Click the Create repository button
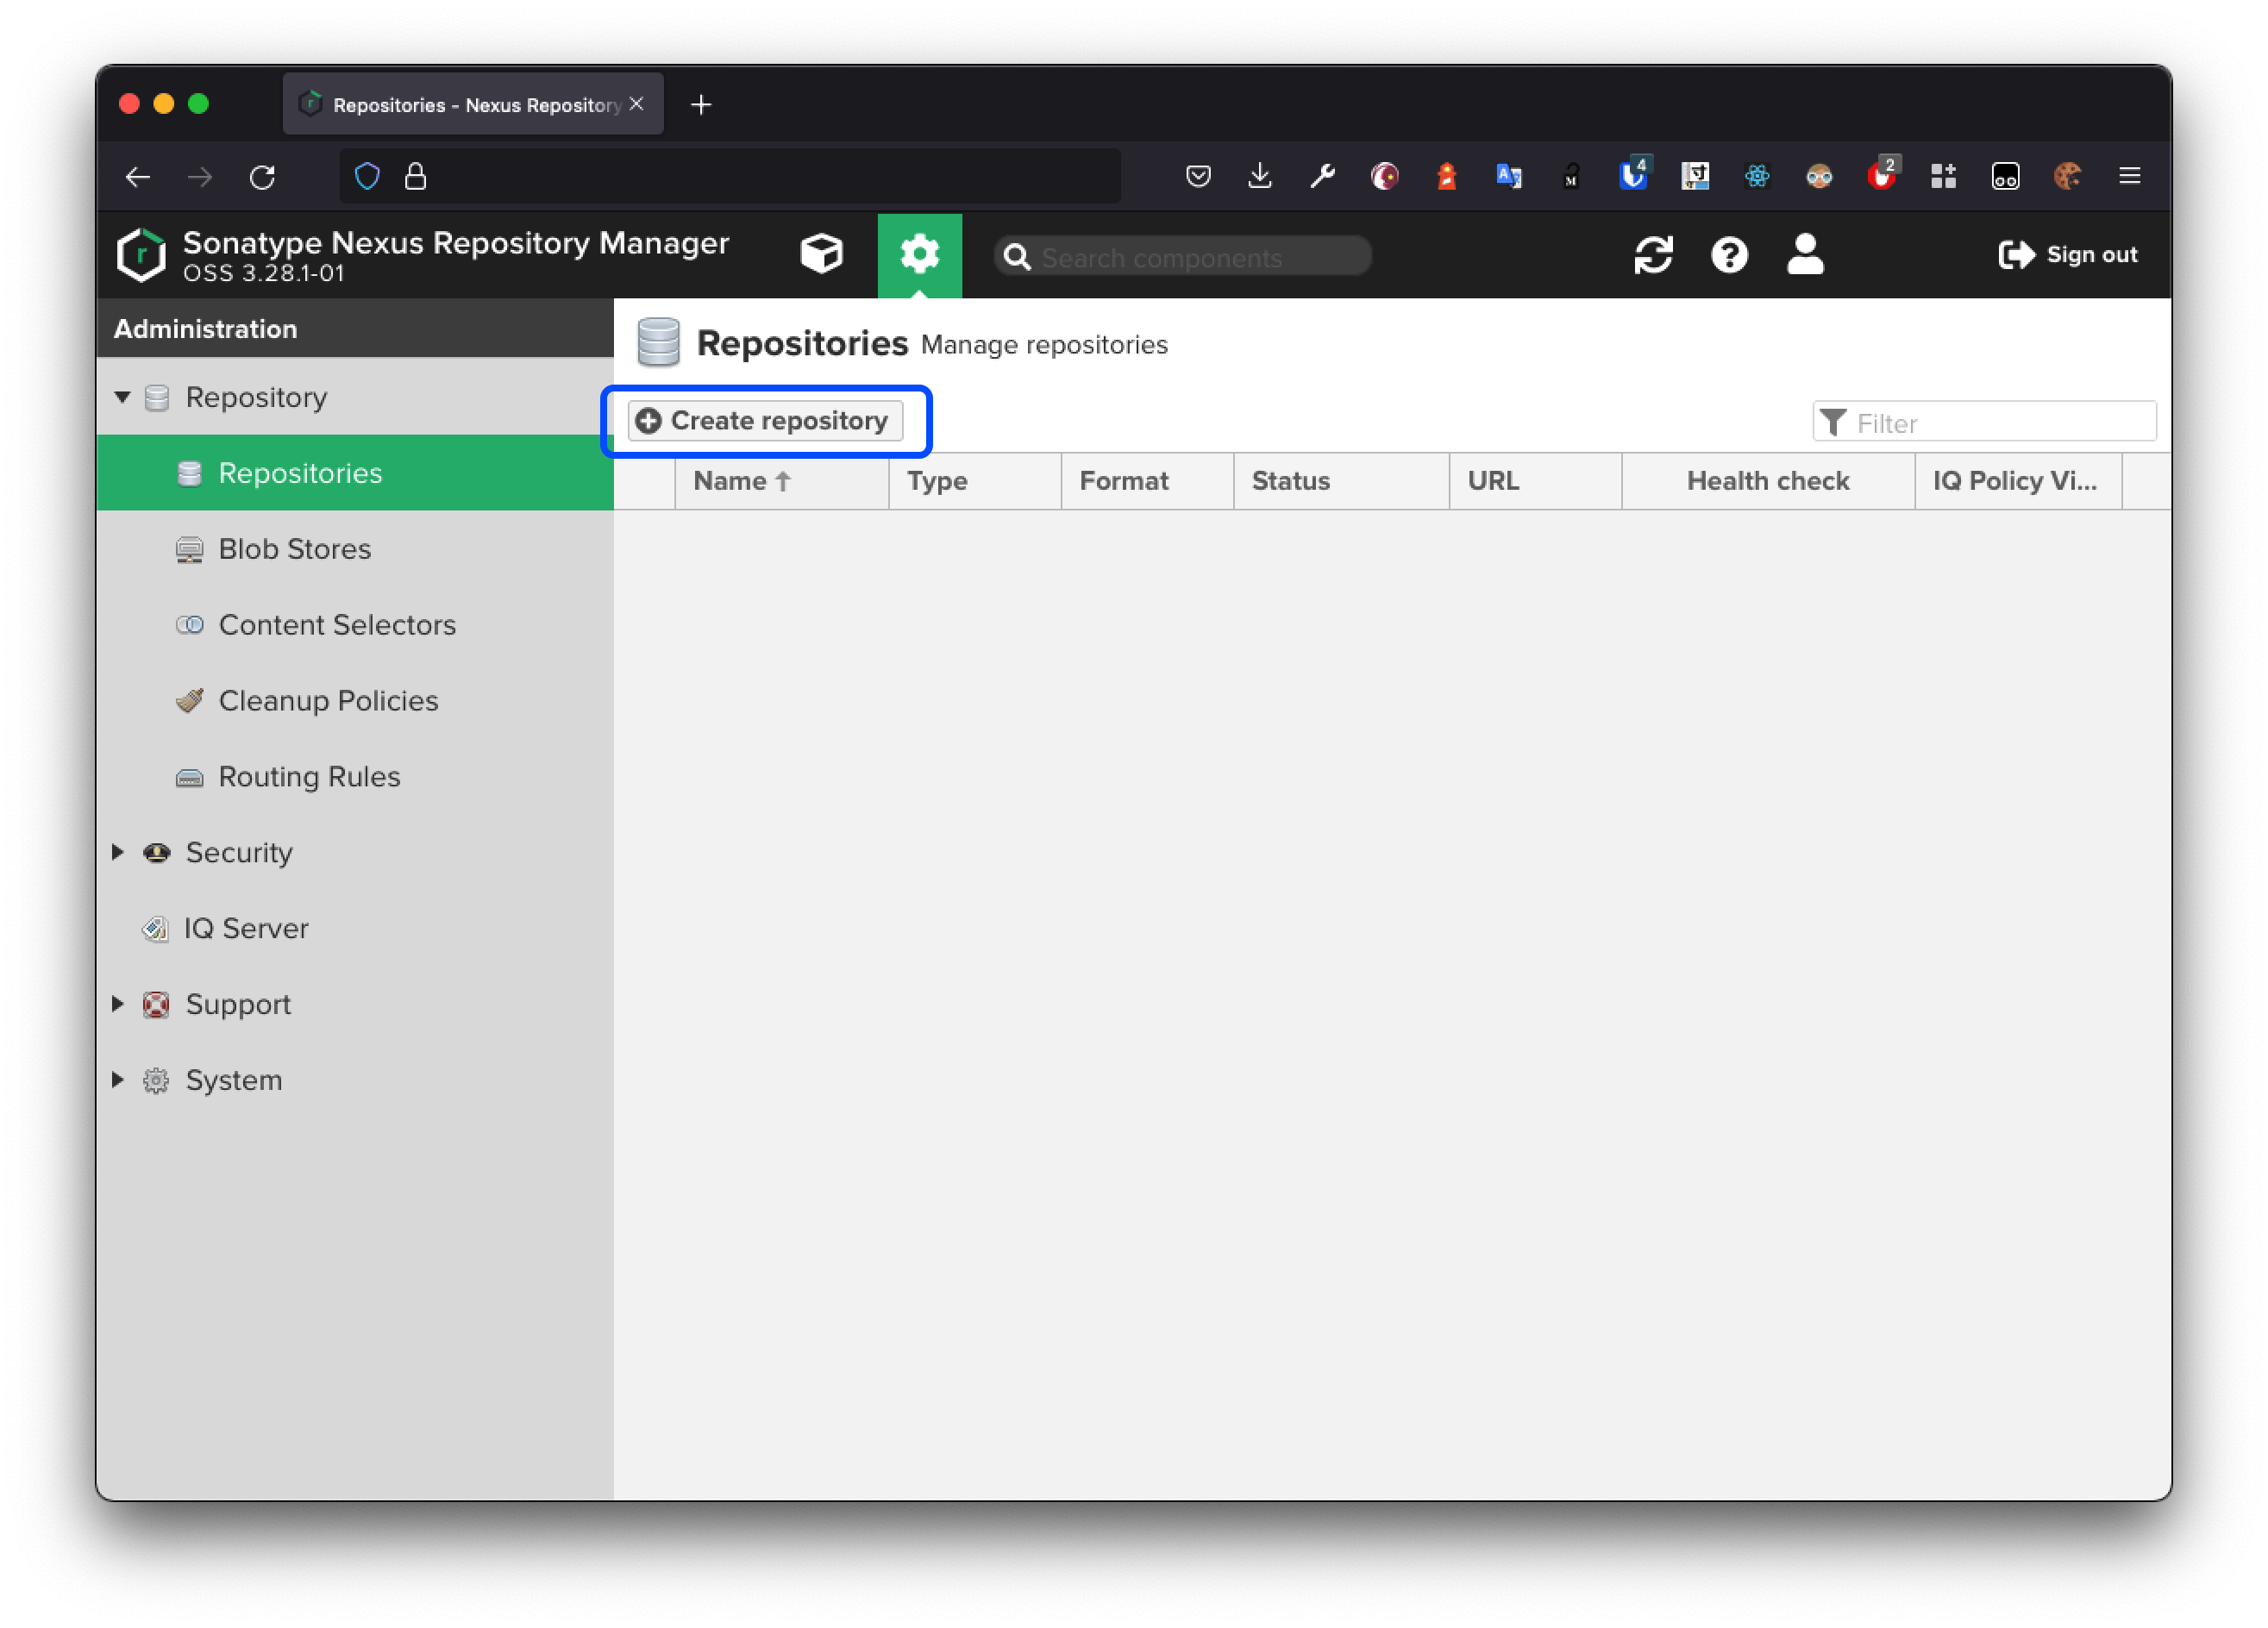2268x1628 pixels. 765,421
